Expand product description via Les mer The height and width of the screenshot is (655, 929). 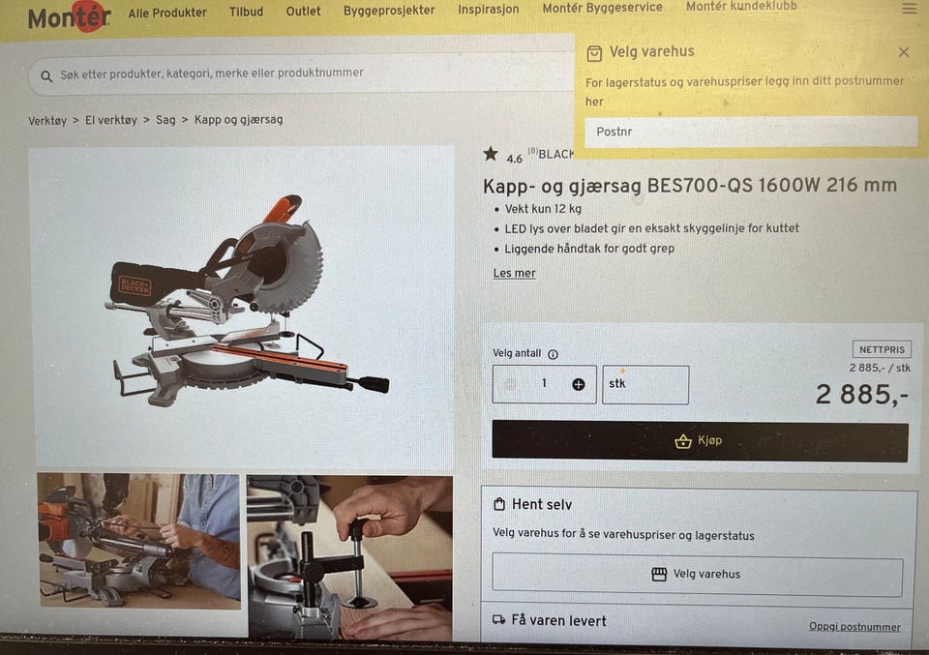click(x=514, y=273)
